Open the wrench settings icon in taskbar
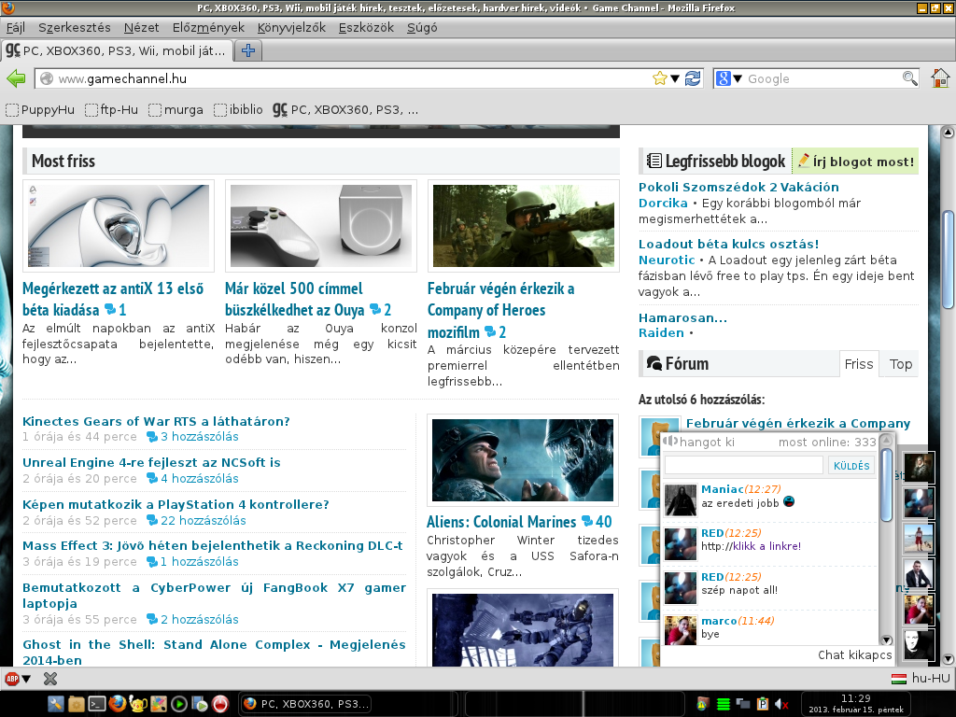 pos(55,704)
